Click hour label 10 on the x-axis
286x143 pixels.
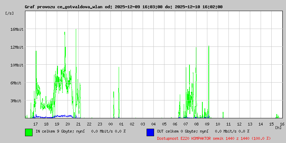(218, 124)
